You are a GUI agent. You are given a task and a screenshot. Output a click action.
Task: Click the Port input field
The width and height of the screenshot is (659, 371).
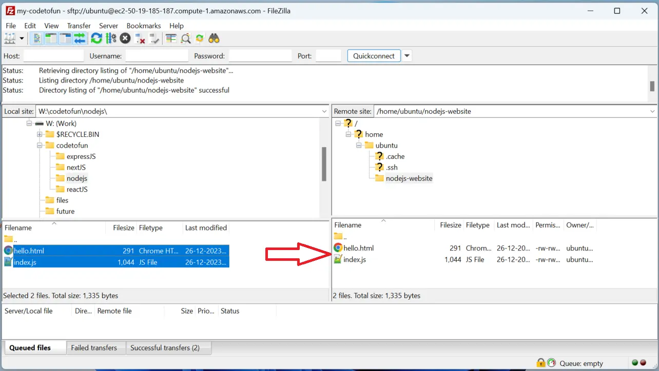(x=328, y=56)
